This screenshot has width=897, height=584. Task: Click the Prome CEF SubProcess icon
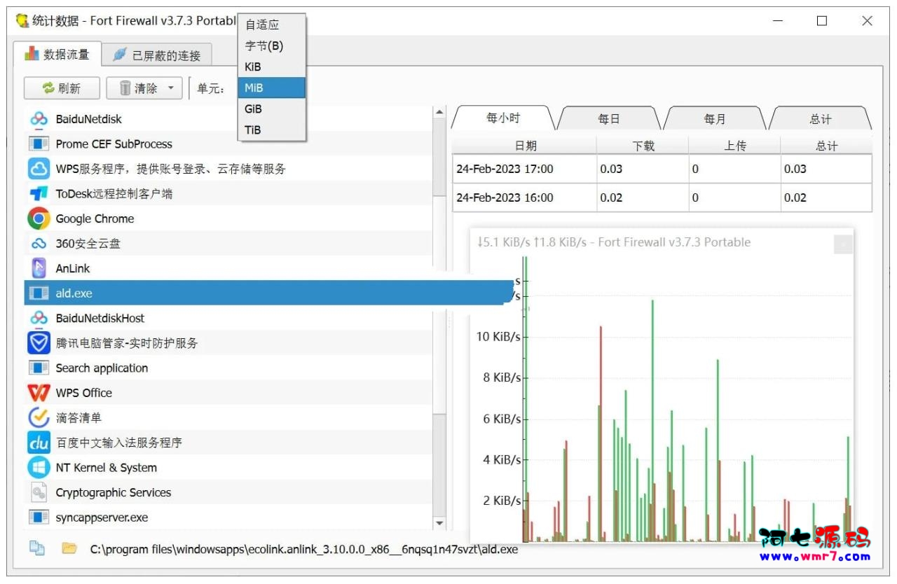pyautogui.click(x=39, y=144)
